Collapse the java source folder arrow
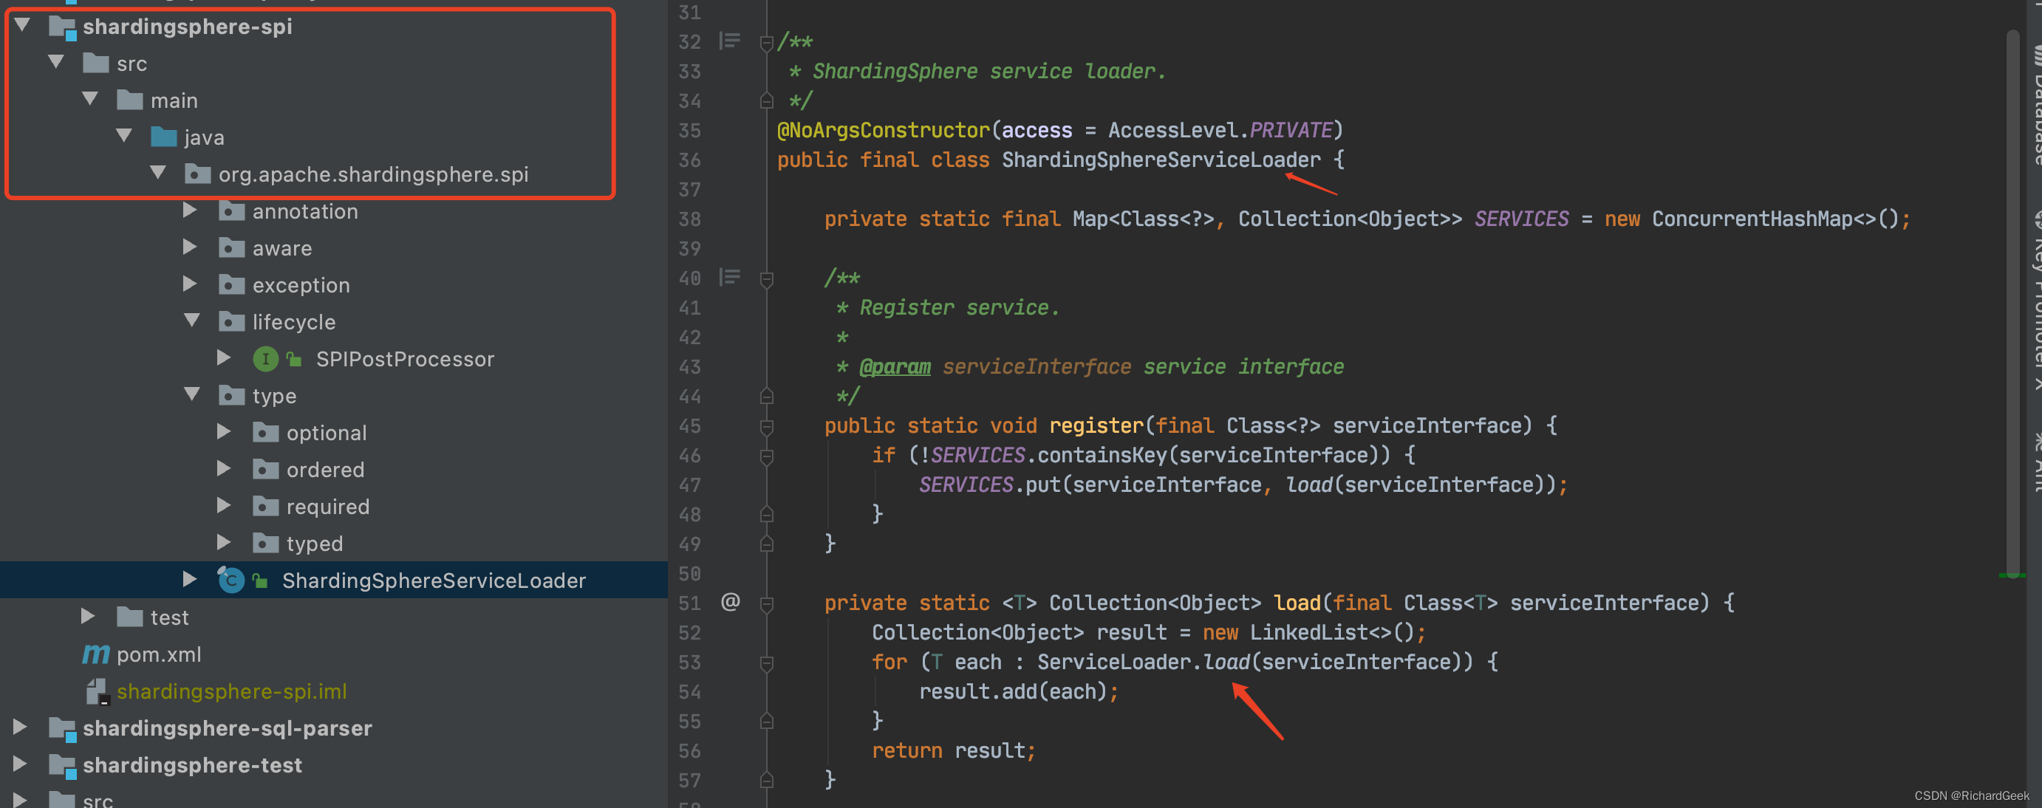 point(124,135)
